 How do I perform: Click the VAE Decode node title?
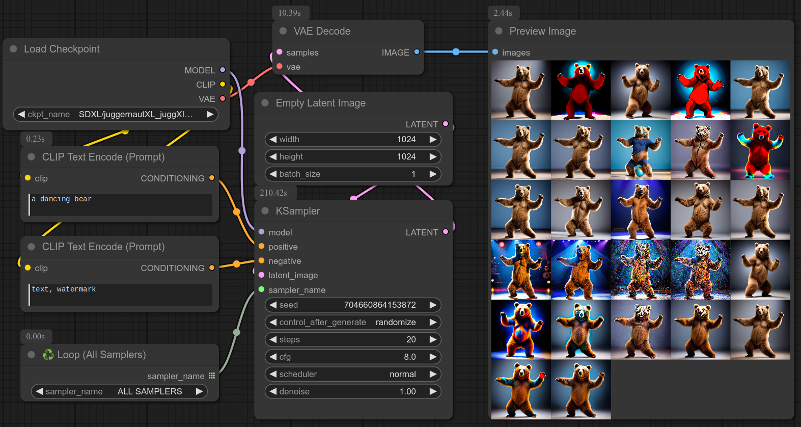(x=322, y=31)
